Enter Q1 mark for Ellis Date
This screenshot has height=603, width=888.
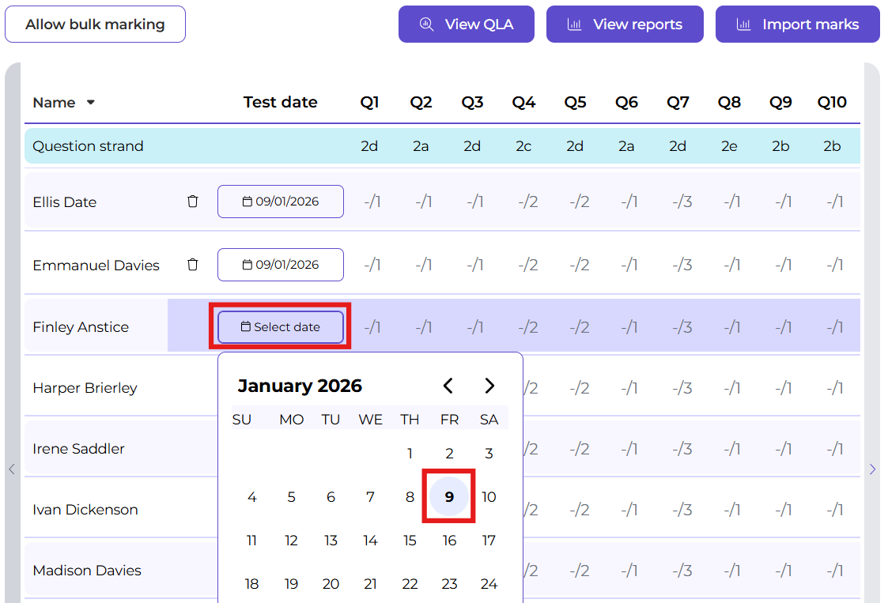[372, 202]
